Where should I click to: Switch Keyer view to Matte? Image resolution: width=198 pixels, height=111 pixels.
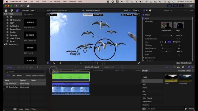point(165,42)
